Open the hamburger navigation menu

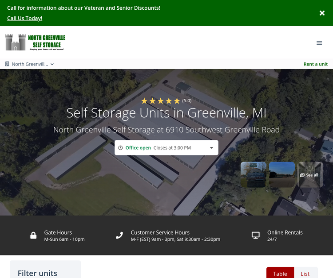pyautogui.click(x=319, y=43)
